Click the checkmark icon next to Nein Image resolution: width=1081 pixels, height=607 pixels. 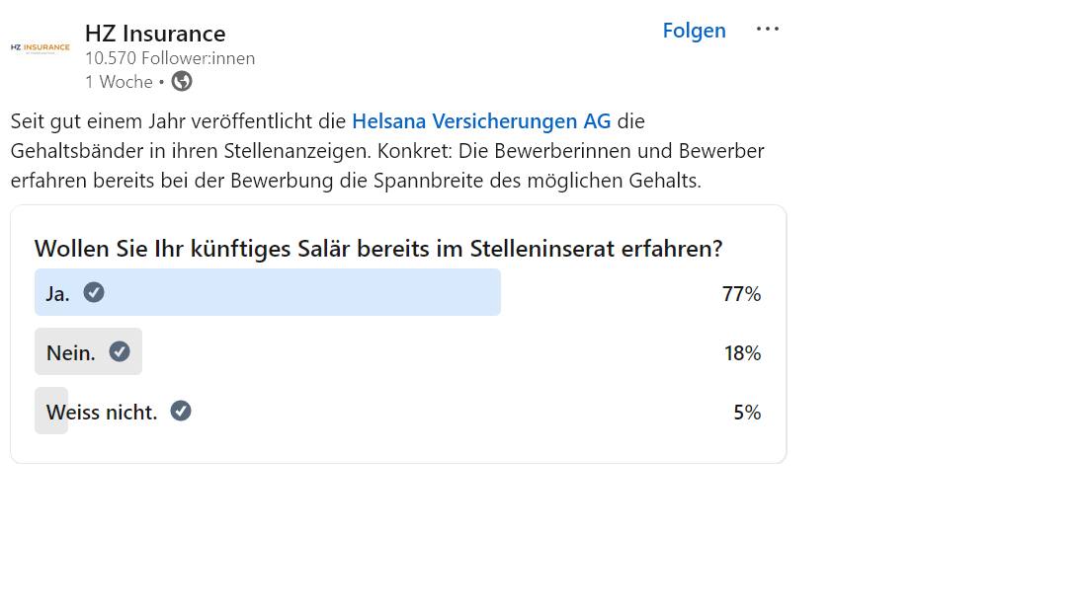click(119, 350)
